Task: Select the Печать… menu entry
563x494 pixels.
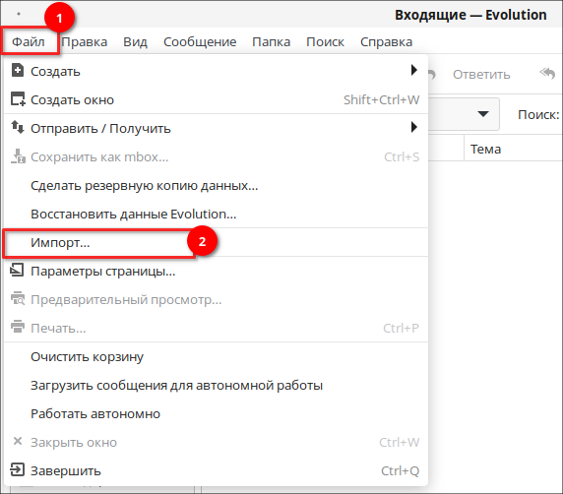Action: pyautogui.click(x=216, y=328)
